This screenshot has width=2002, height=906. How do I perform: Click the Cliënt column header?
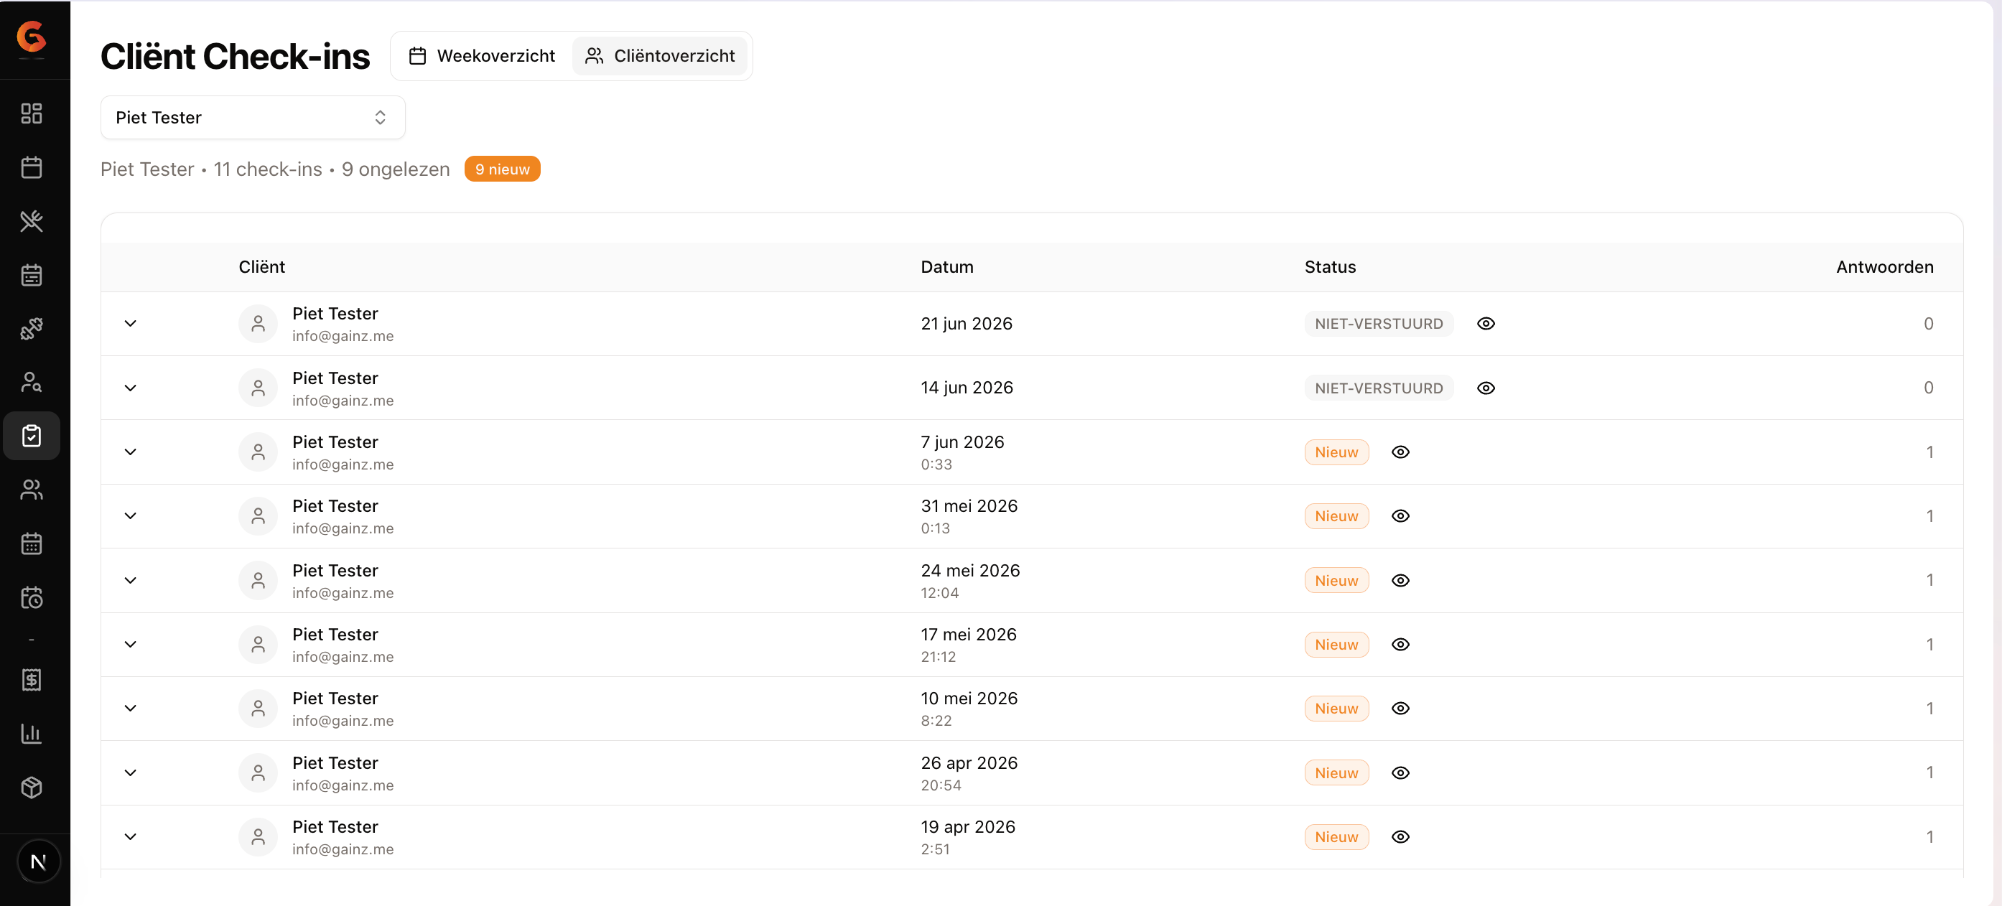(261, 266)
